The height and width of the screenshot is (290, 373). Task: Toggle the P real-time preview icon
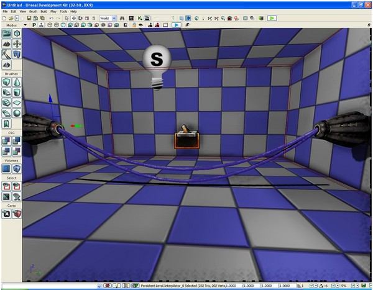(x=34, y=25)
